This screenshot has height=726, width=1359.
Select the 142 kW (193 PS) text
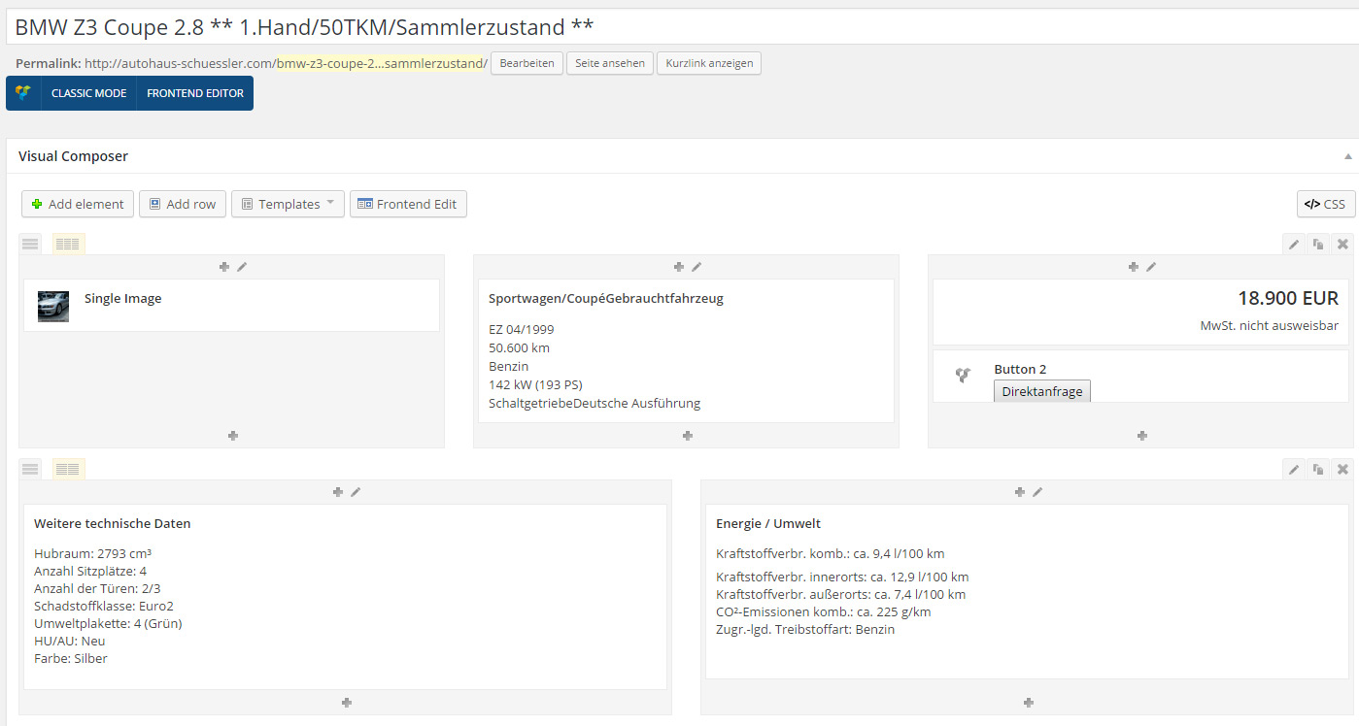(535, 385)
